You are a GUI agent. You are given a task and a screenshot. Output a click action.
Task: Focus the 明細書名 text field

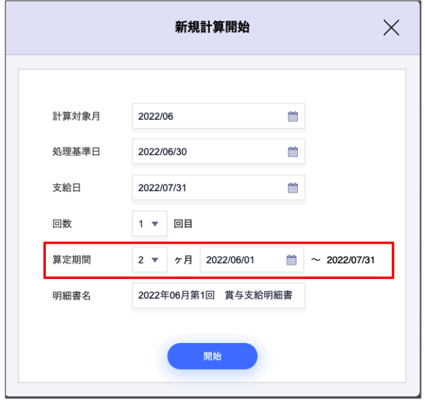(x=218, y=296)
